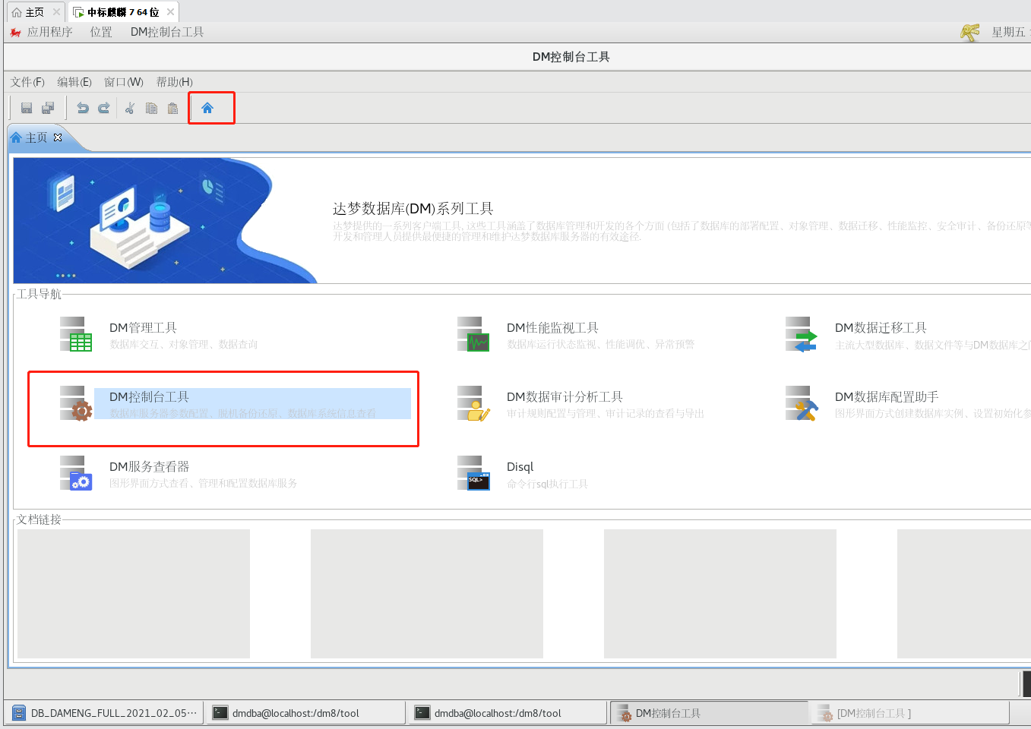Launch Disql via its SQL terminal icon
This screenshot has height=729, width=1031.
click(x=473, y=473)
